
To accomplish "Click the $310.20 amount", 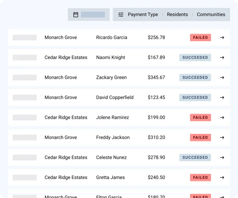I will click(x=156, y=137).
